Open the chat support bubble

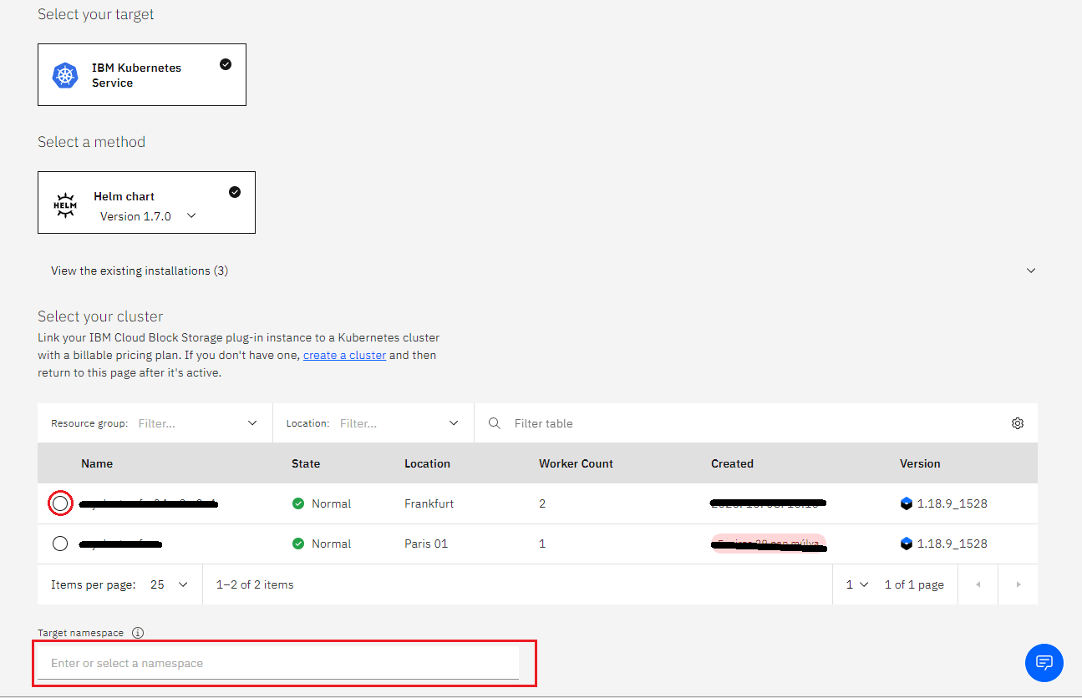pos(1044,663)
